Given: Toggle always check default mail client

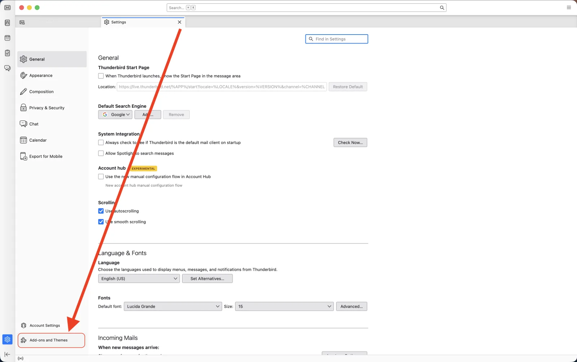Looking at the screenshot, I should pos(101,143).
